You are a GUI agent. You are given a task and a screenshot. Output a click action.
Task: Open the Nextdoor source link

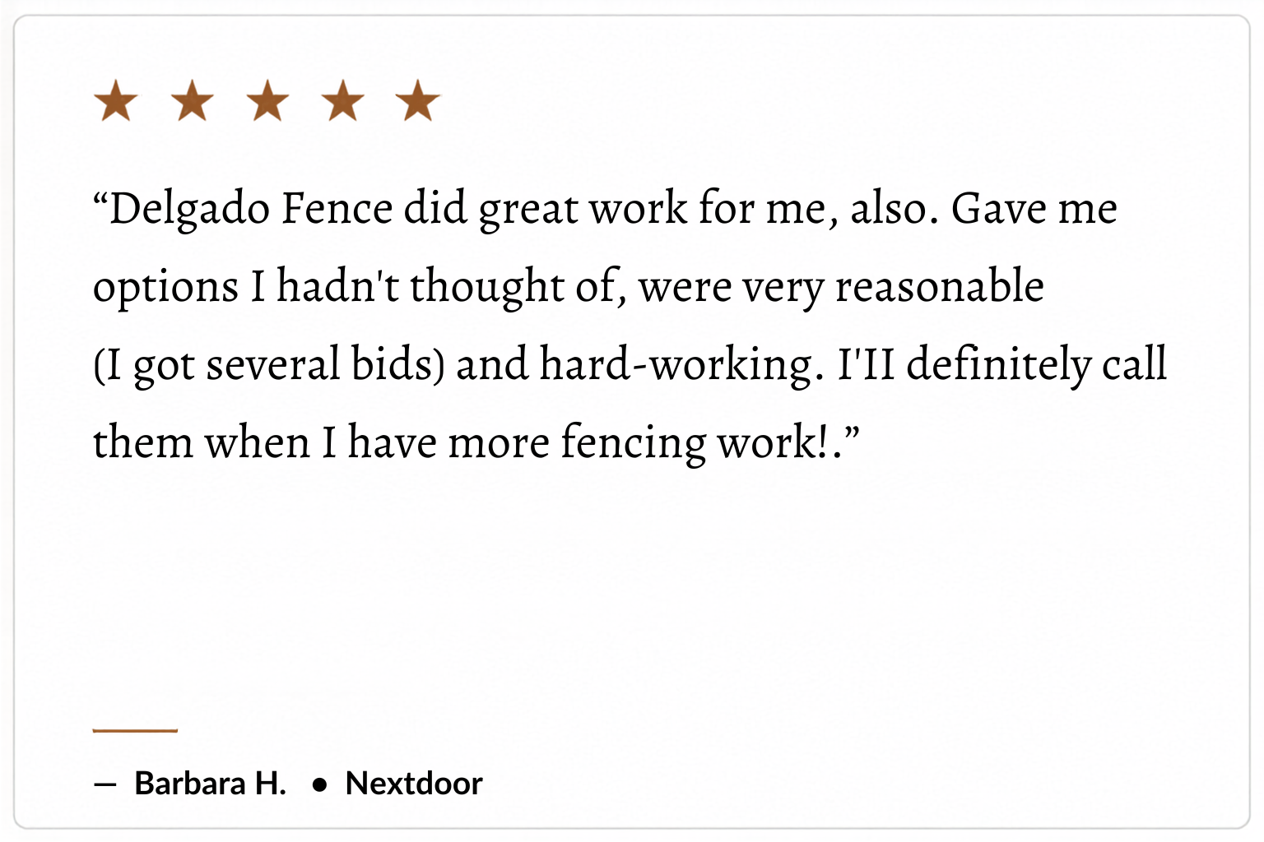click(414, 784)
